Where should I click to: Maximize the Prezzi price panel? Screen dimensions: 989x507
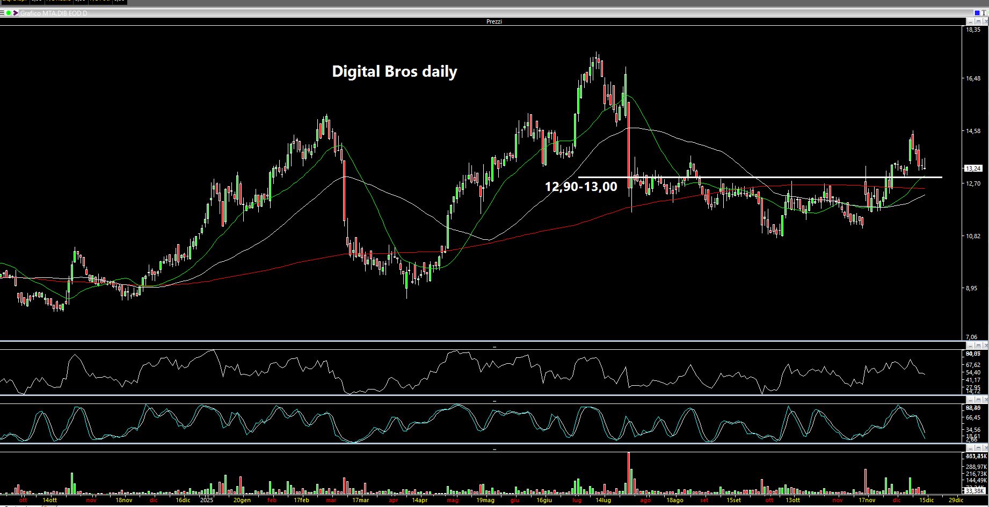point(977,21)
